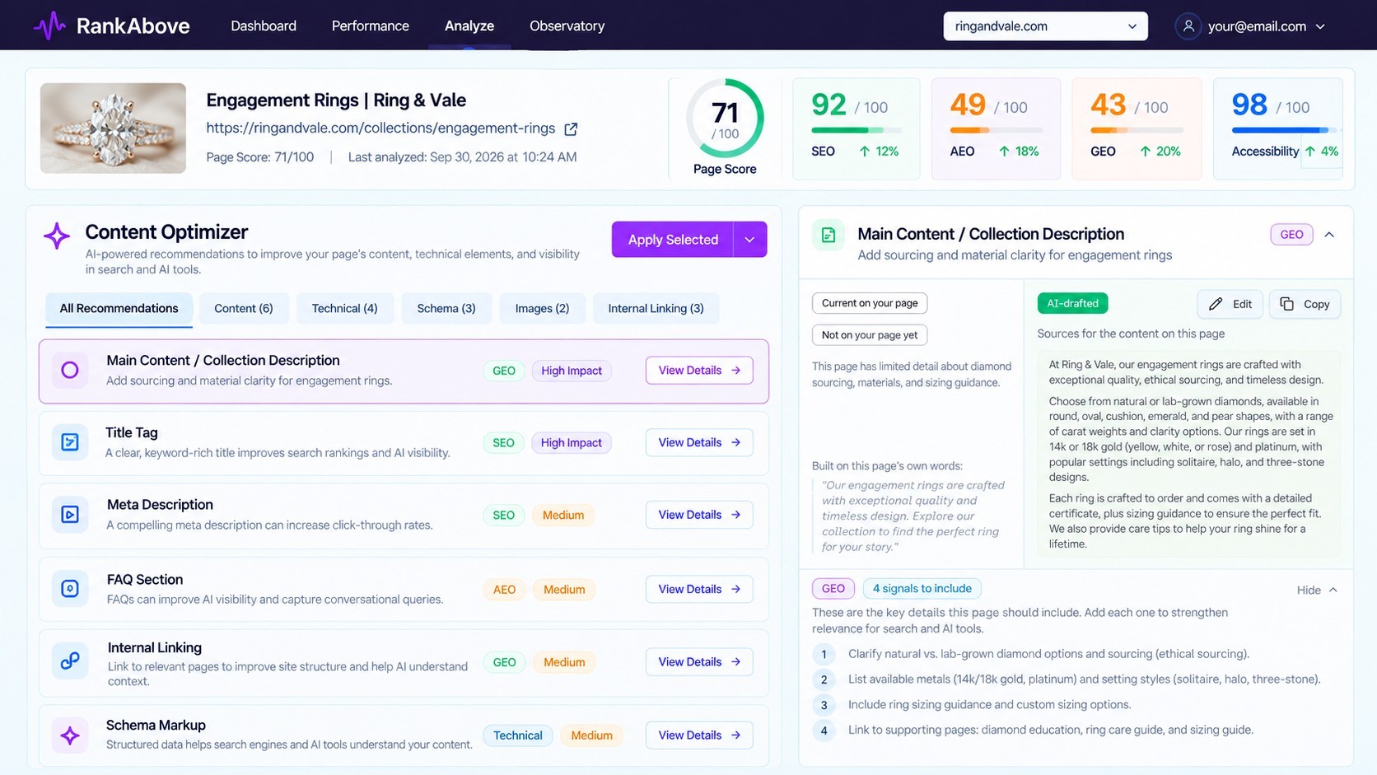Viewport: 1377px width, 775px height.
Task: Select the All Recommendations tab
Action: [119, 308]
